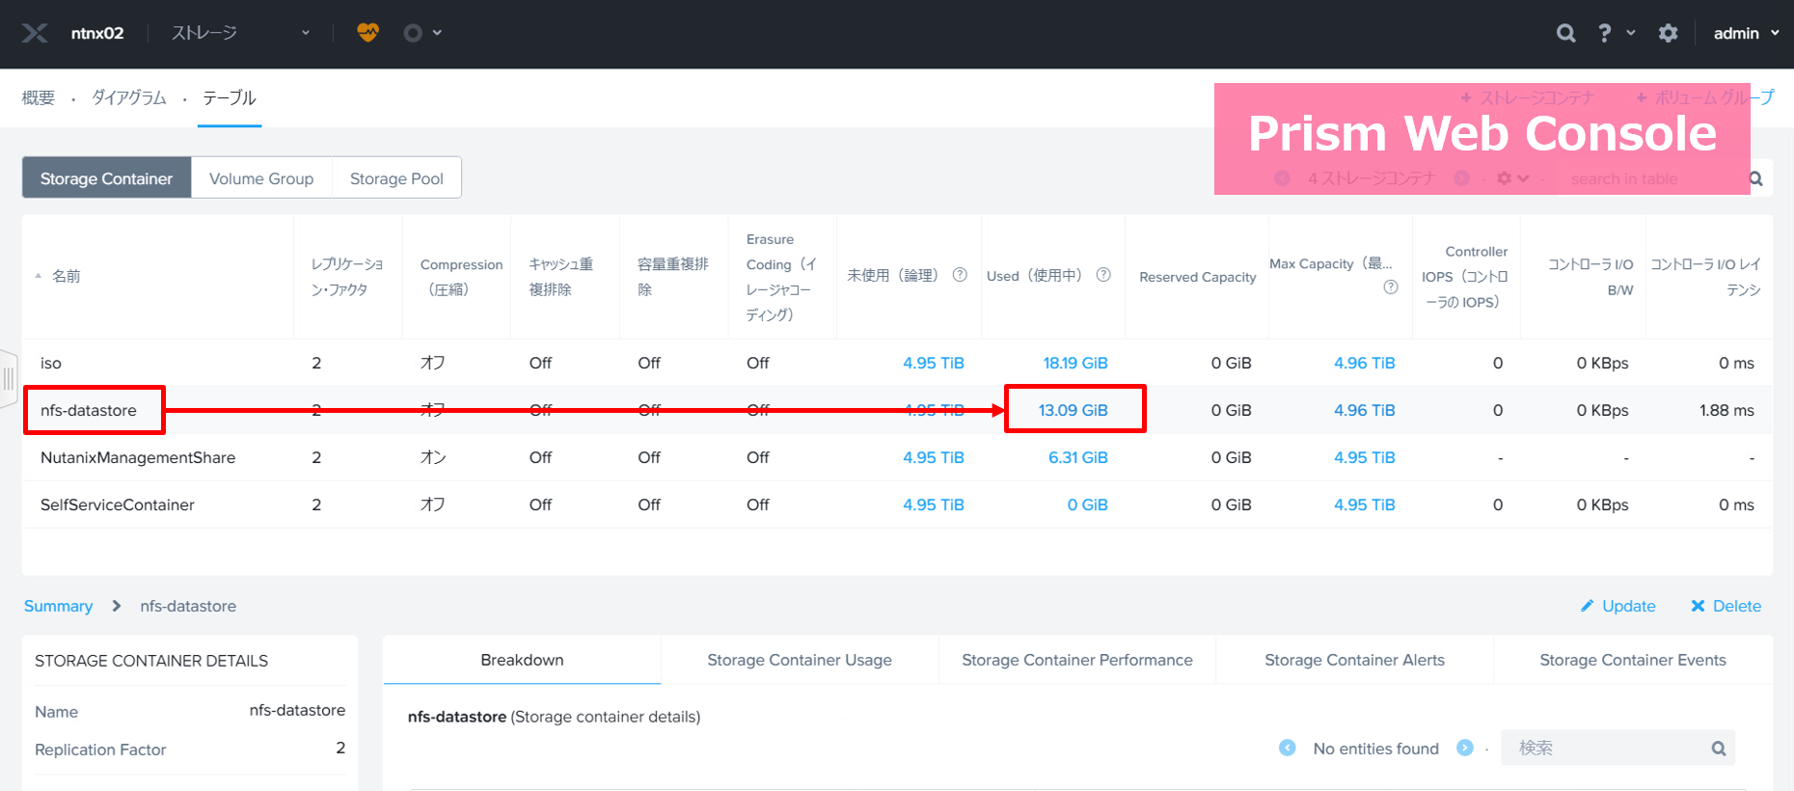Click magnifier icon in 検索 field
The height and width of the screenshot is (791, 1794).
click(x=1719, y=749)
